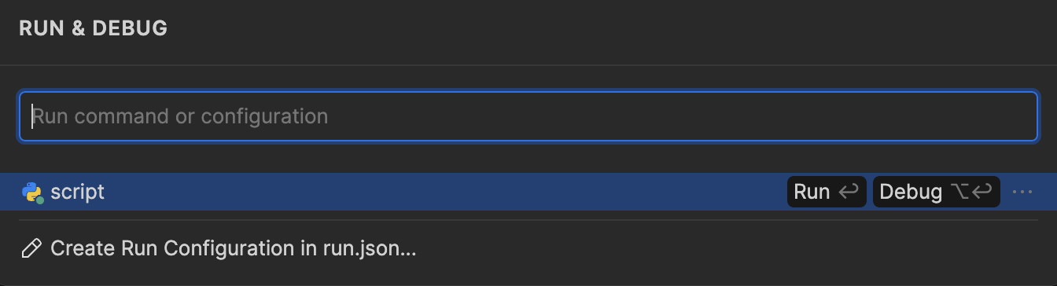Select the script configuration entry

coord(528,192)
